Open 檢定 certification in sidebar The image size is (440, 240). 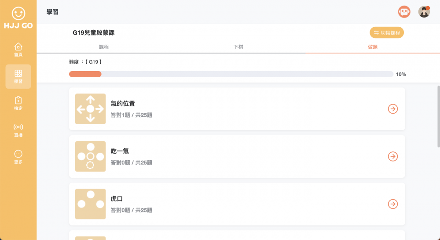[18, 103]
